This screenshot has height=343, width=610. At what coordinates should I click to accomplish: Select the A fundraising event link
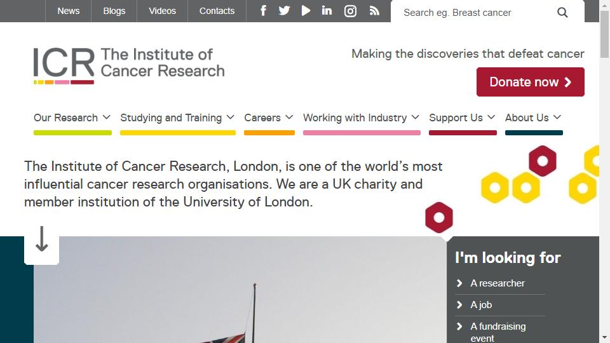[x=498, y=332]
